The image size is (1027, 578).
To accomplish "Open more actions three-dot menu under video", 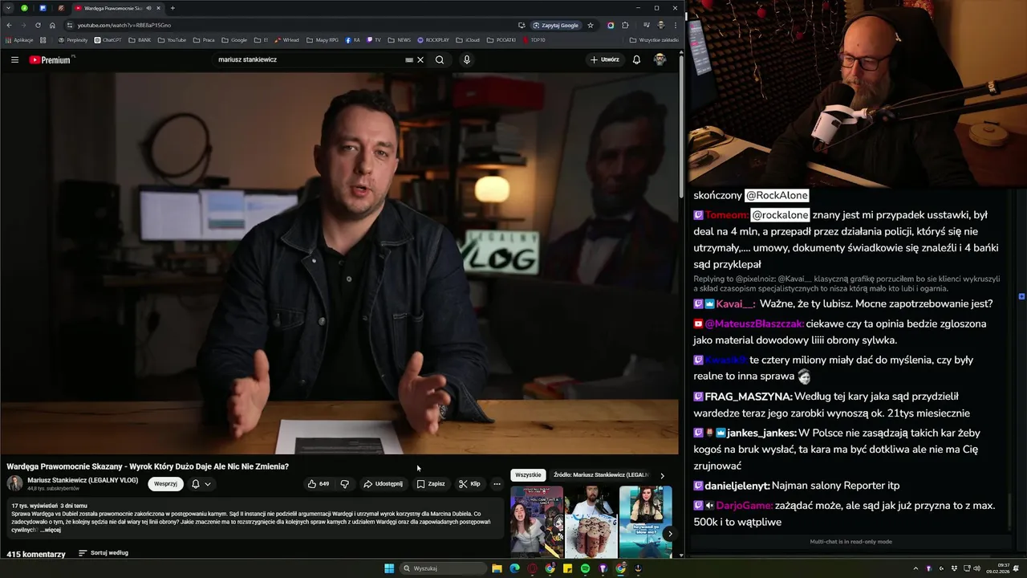I will 497,484.
